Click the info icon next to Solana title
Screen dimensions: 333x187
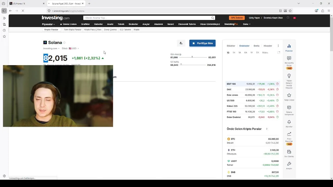coord(64,43)
